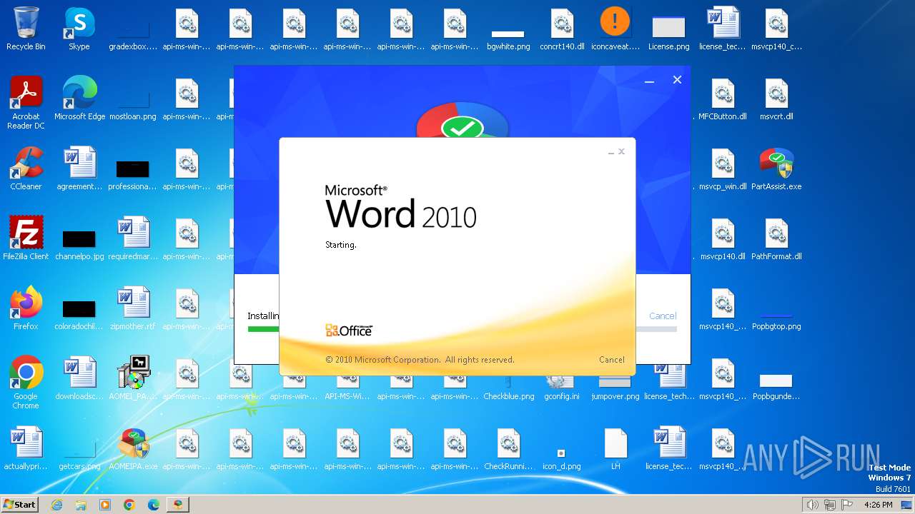Image resolution: width=915 pixels, height=514 pixels.
Task: Select the actuallypri Word document
Action: tap(26, 448)
